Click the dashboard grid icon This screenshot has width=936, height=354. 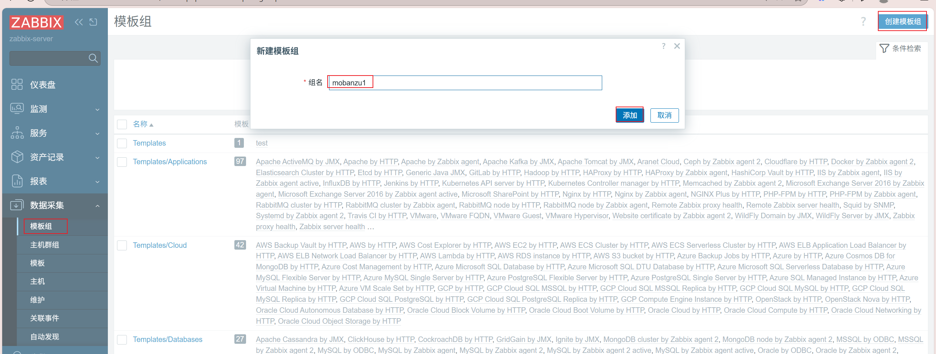pyautogui.click(x=17, y=84)
